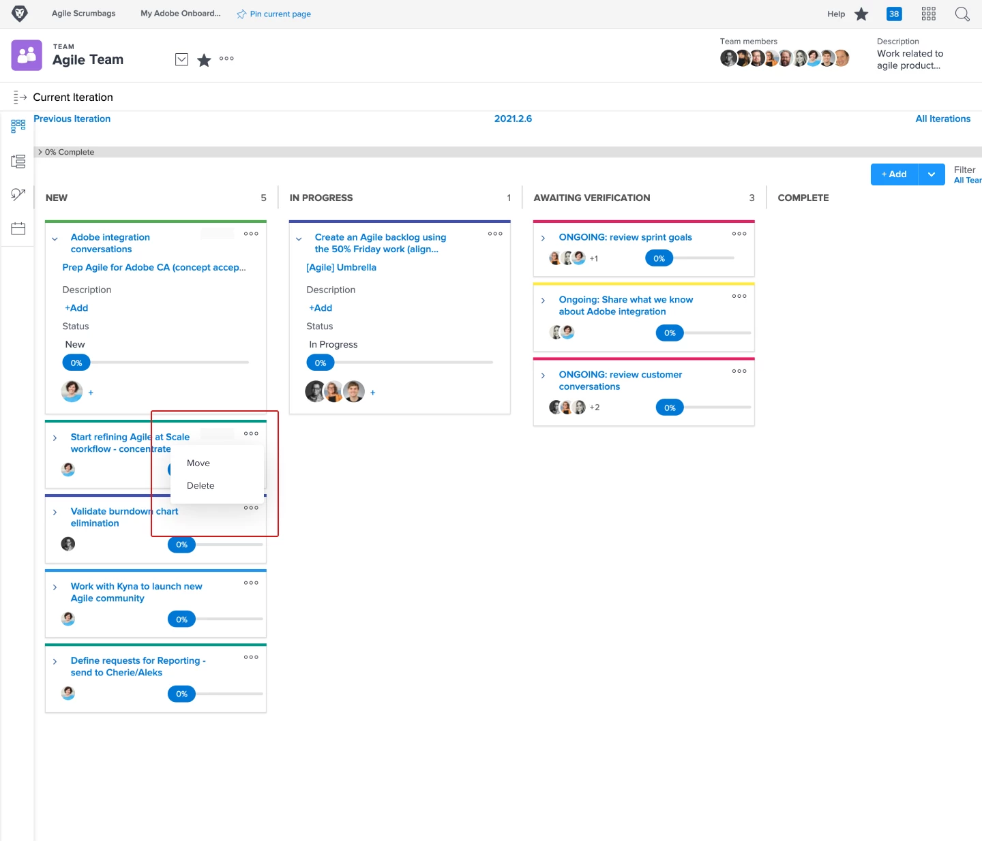This screenshot has width=982, height=841.
Task: Adjust percent complete slider on Create Agile backlog card
Action: tap(321, 363)
